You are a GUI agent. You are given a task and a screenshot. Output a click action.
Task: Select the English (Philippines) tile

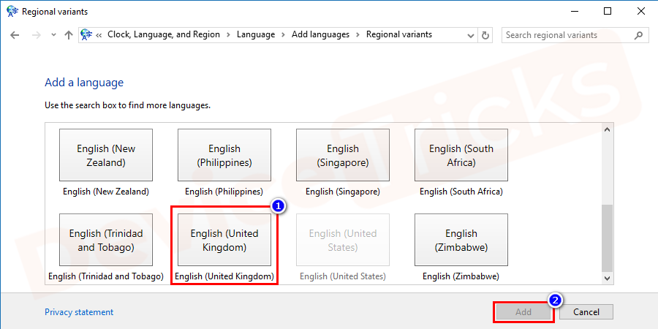[224, 155]
